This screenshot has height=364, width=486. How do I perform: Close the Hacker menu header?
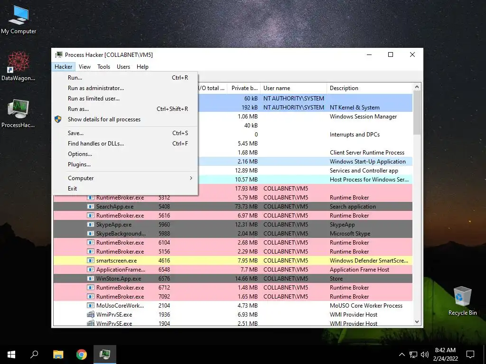(64, 67)
